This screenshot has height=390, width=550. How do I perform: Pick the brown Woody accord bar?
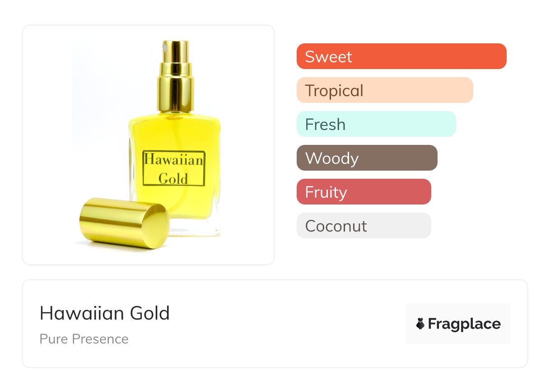coord(367,158)
